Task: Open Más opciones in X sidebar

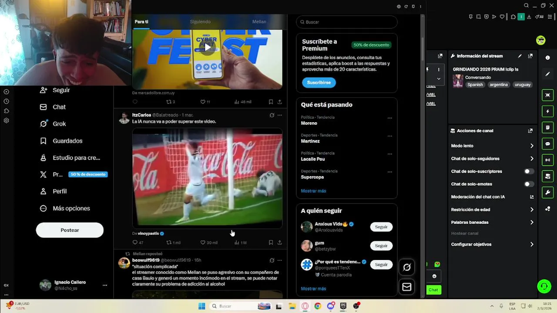Action: 65,208
